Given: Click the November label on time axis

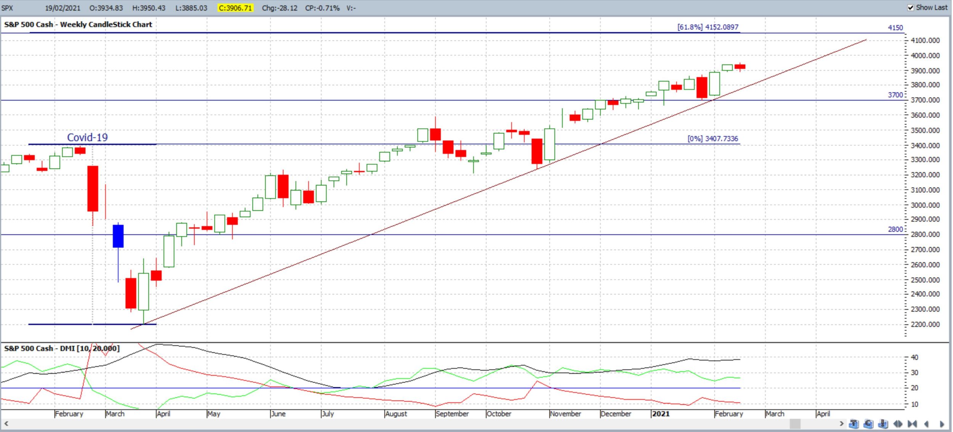Looking at the screenshot, I should (565, 414).
